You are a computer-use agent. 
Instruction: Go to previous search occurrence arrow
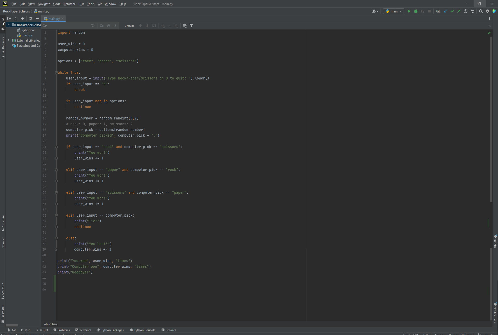point(141,26)
